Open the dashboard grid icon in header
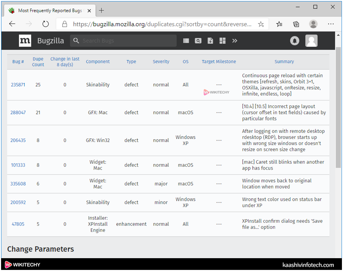 tap(223, 41)
